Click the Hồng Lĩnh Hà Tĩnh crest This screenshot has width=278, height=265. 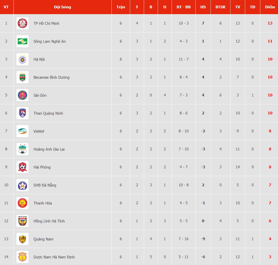(22, 221)
